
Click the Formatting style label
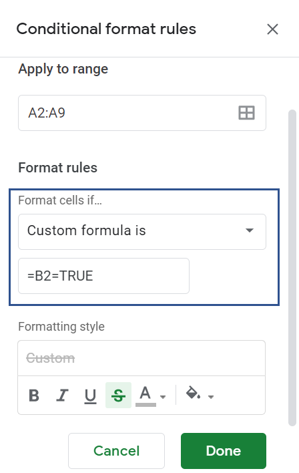61,327
